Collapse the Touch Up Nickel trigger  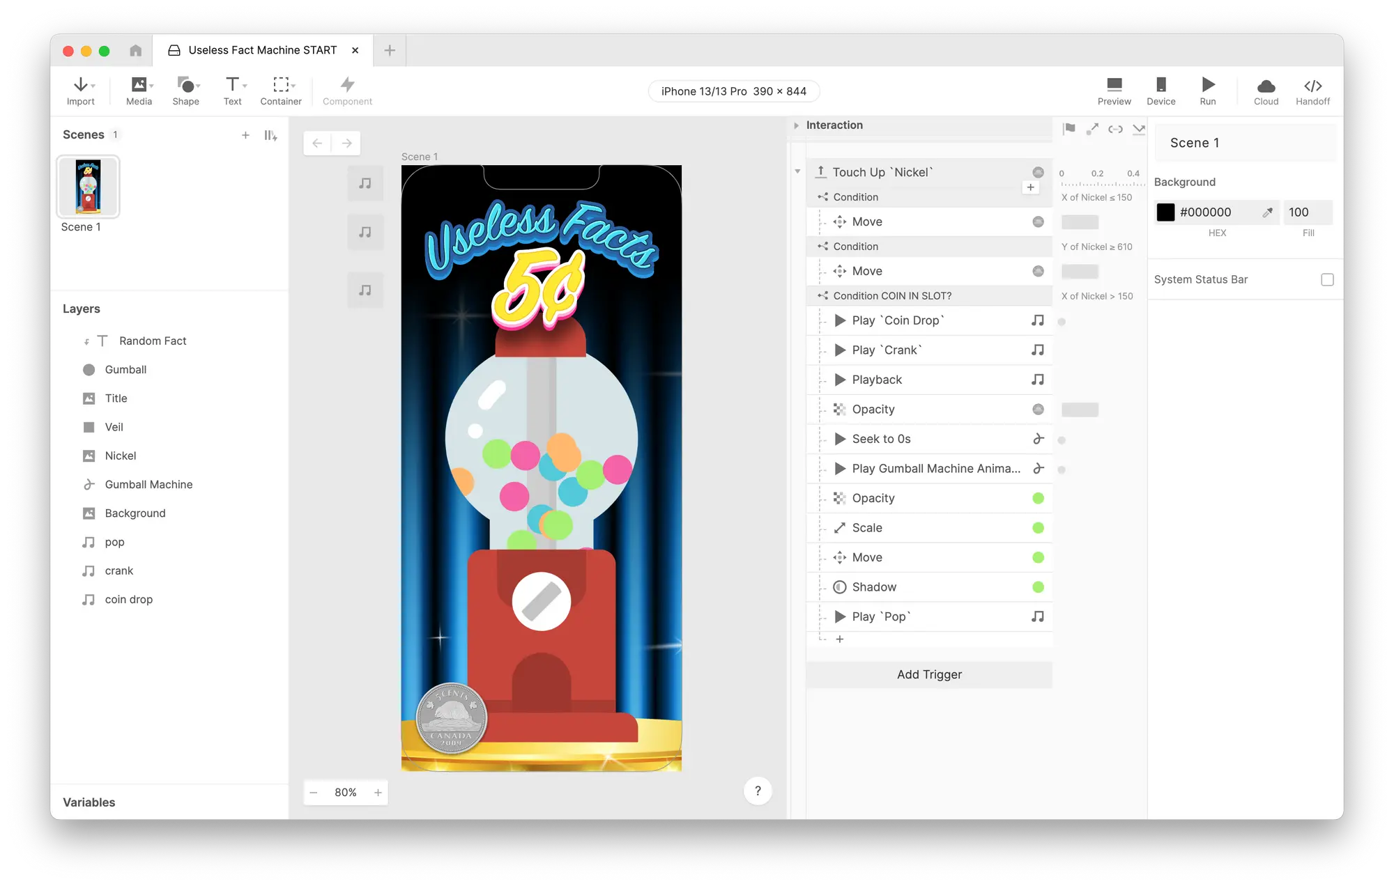pos(797,171)
